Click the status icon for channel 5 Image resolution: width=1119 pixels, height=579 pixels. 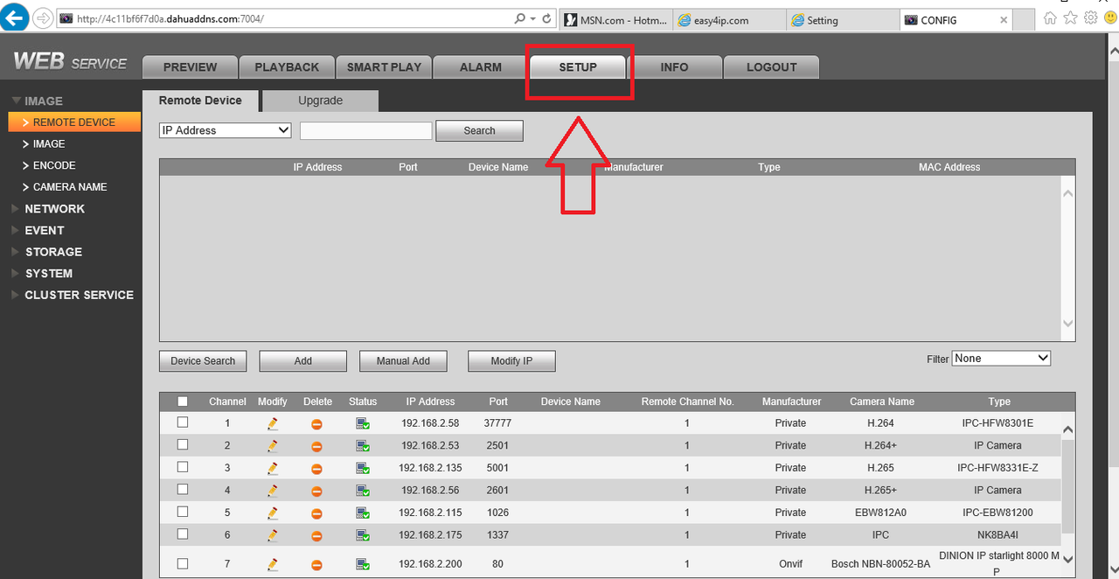pyautogui.click(x=363, y=513)
